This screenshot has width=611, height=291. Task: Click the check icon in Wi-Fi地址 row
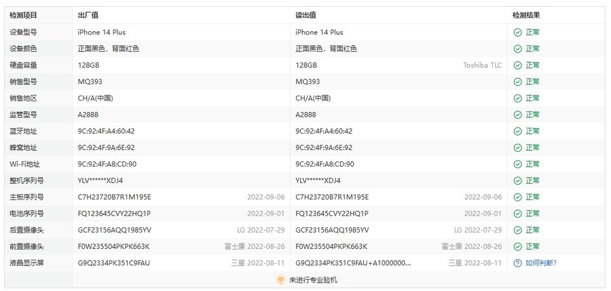point(517,164)
